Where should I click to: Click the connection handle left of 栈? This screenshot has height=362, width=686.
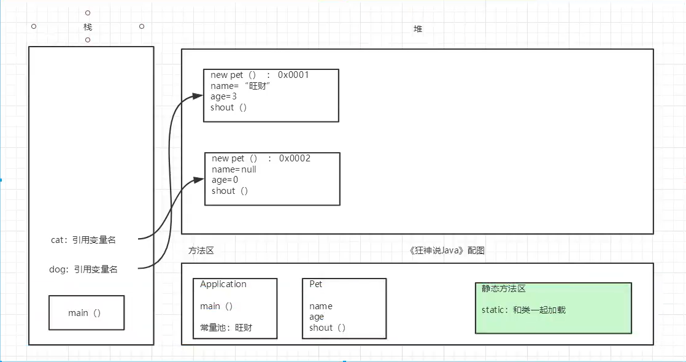point(34,26)
